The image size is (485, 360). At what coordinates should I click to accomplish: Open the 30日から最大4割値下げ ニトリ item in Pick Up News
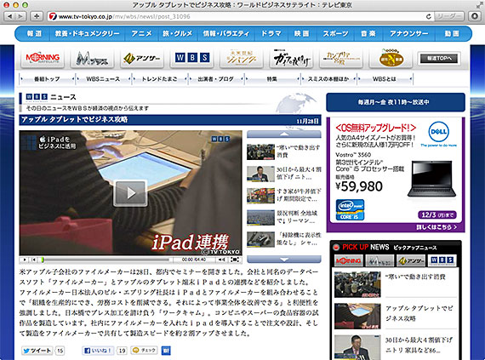pyautogui.click(x=396, y=347)
